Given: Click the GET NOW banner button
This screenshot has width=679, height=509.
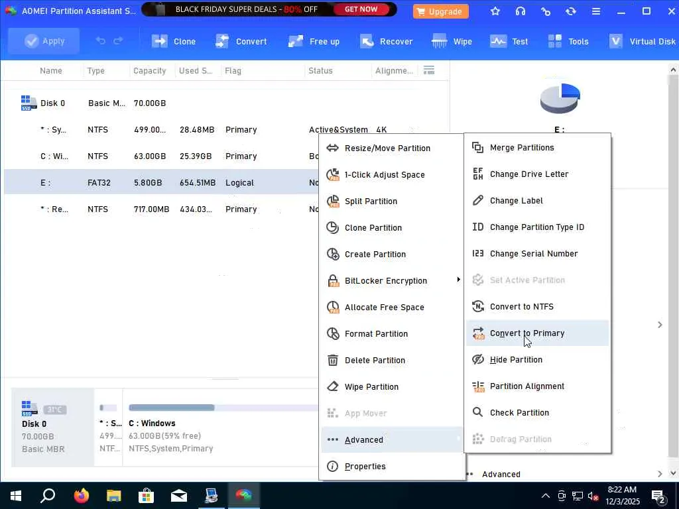Looking at the screenshot, I should click(x=361, y=9).
